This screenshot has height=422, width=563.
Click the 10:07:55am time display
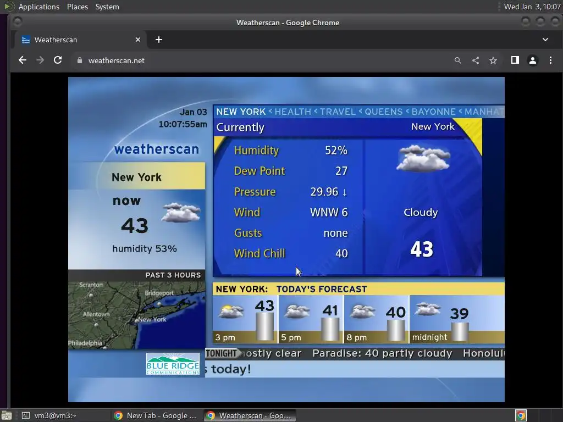click(x=183, y=124)
